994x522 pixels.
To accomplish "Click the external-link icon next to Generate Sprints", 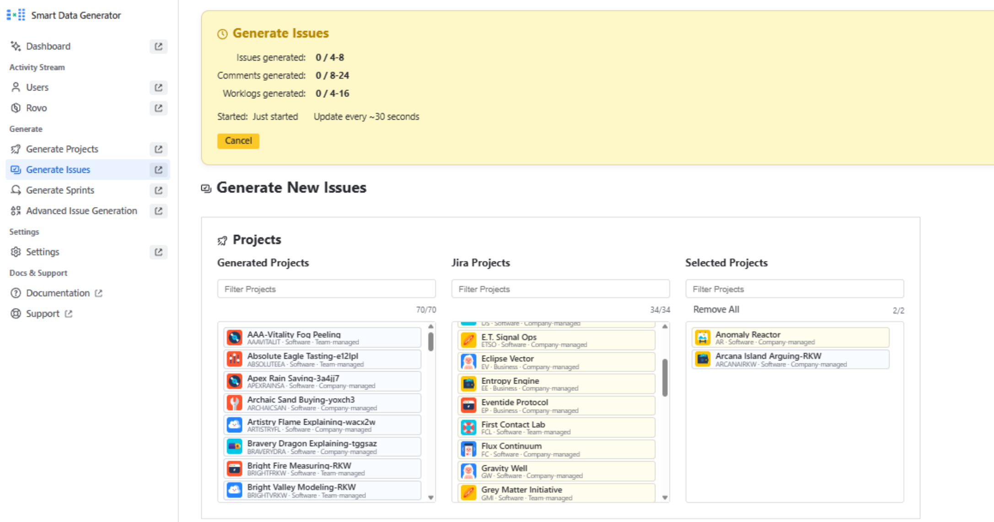I will tap(158, 191).
